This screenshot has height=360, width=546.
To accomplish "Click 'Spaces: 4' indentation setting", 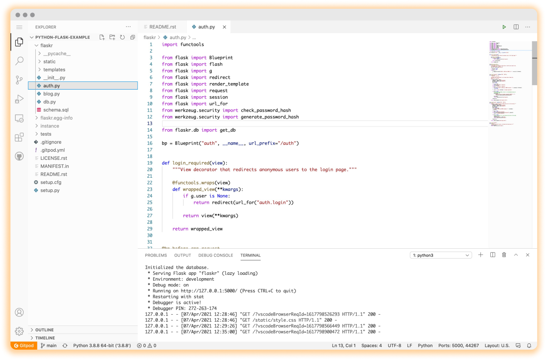I will (x=372, y=345).
